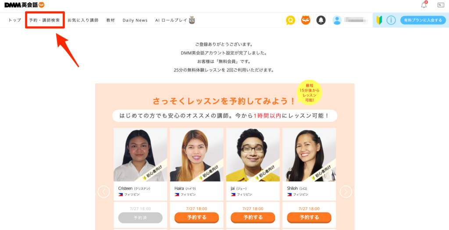Open the orange owl mascot icon
Screen dimensions: 449x230
pos(306,20)
